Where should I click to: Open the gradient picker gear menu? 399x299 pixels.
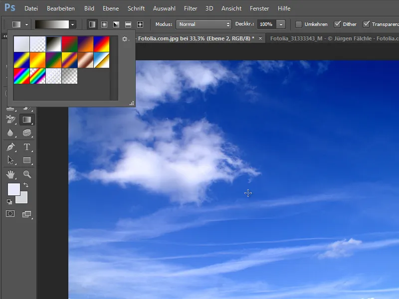[x=125, y=39]
